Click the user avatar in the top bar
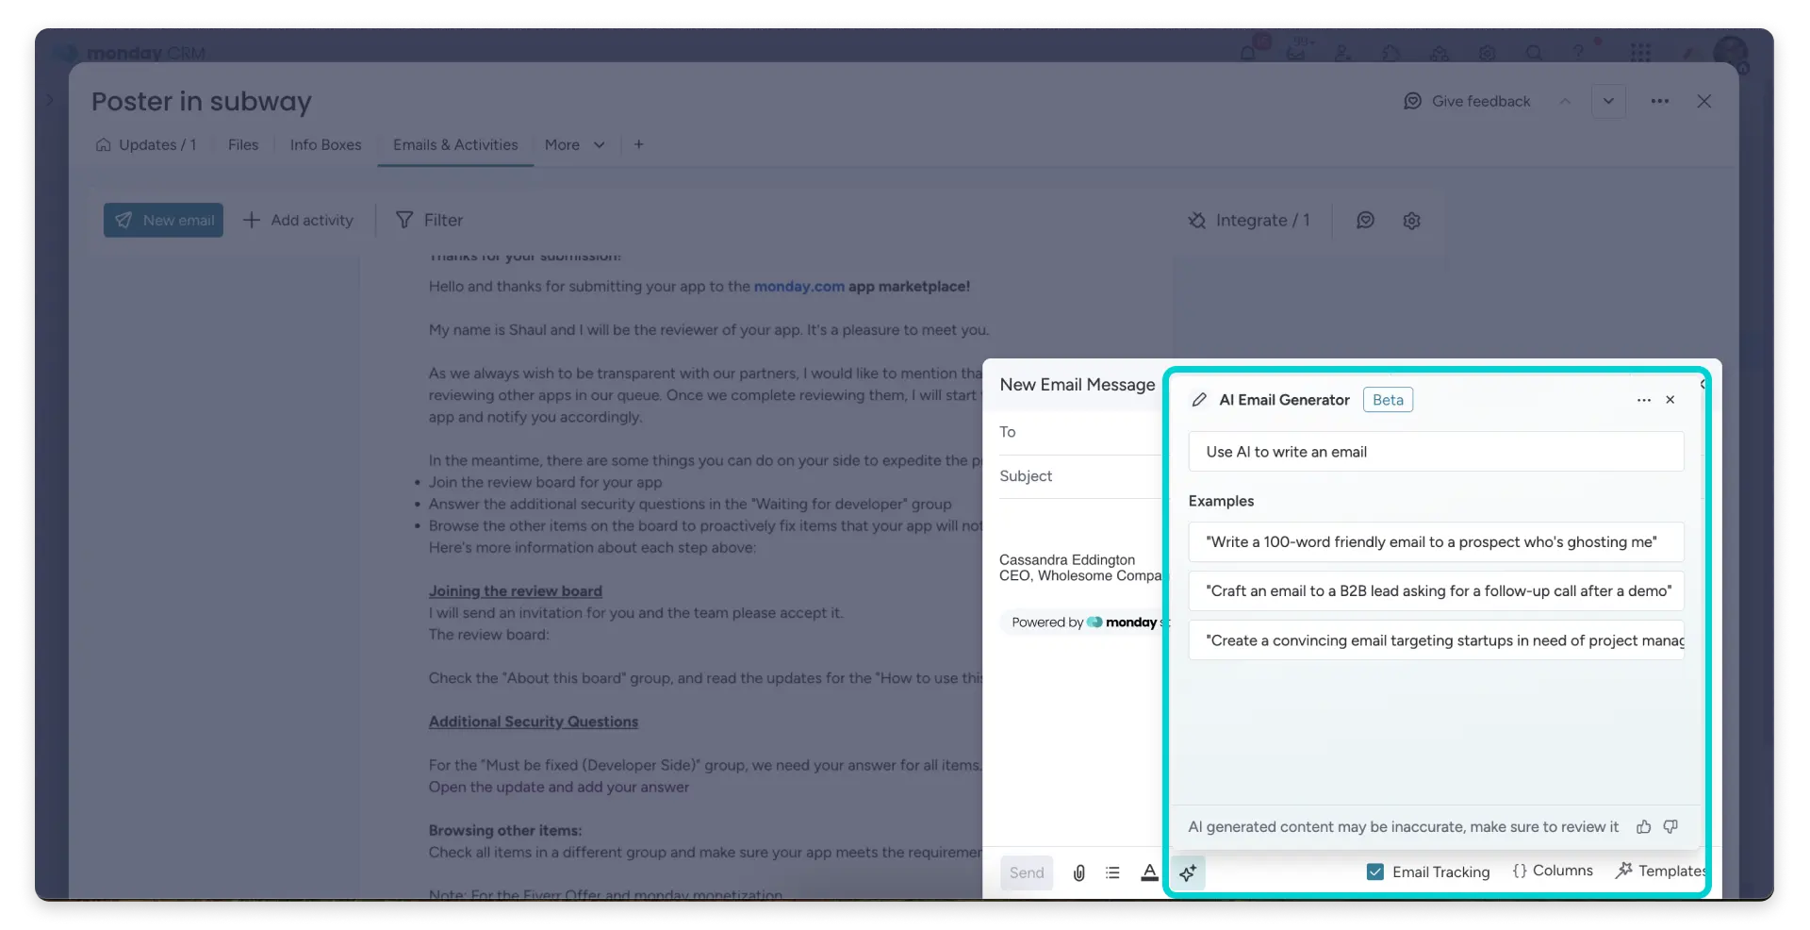This screenshot has height=930, width=1810. pos(1730,53)
